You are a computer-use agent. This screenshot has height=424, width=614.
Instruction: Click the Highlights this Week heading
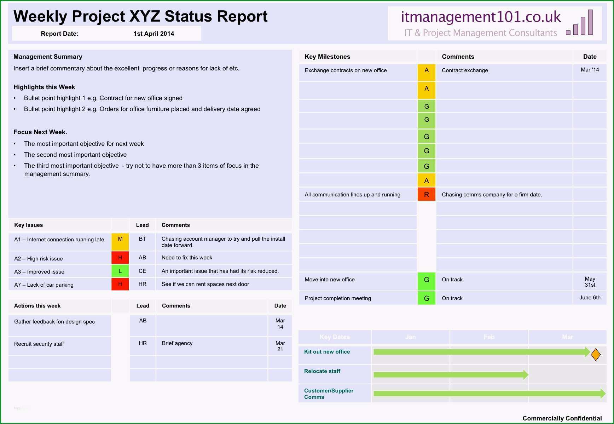(x=44, y=87)
